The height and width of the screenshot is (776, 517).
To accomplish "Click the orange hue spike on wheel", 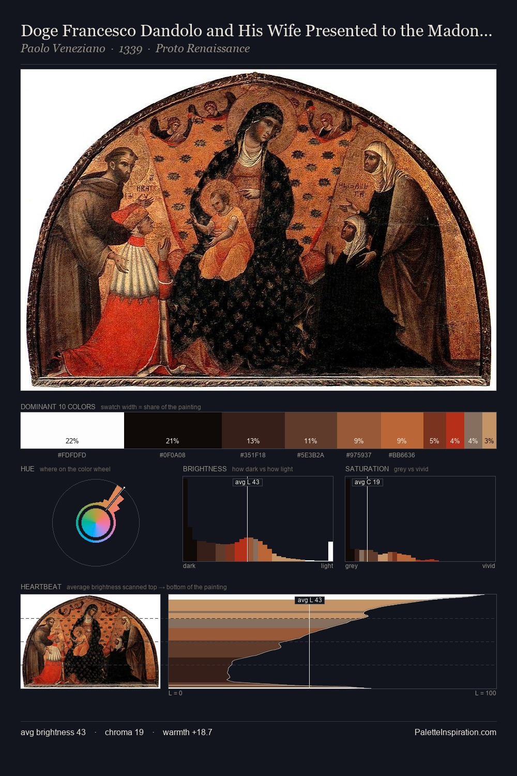I will tap(115, 499).
